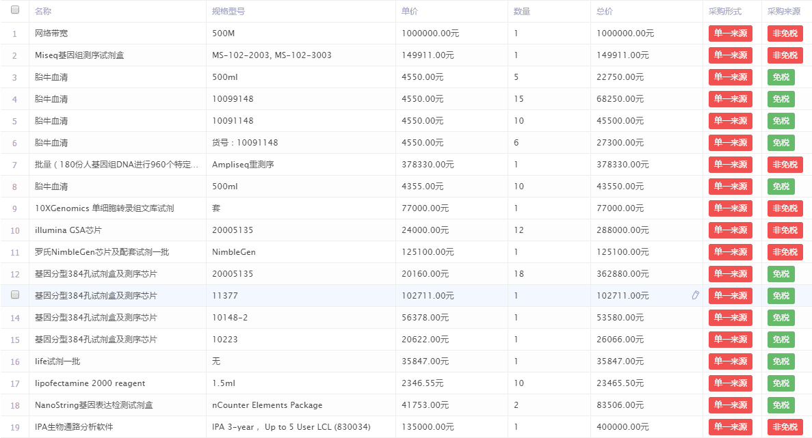
Task: Click the 规格型号 column header
Action: [228, 12]
